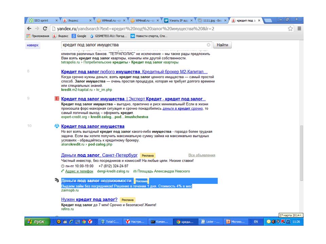Viewport: 326px width, 244px height.
Task: Click the first yellow quick launch icon
Action: [59, 222]
